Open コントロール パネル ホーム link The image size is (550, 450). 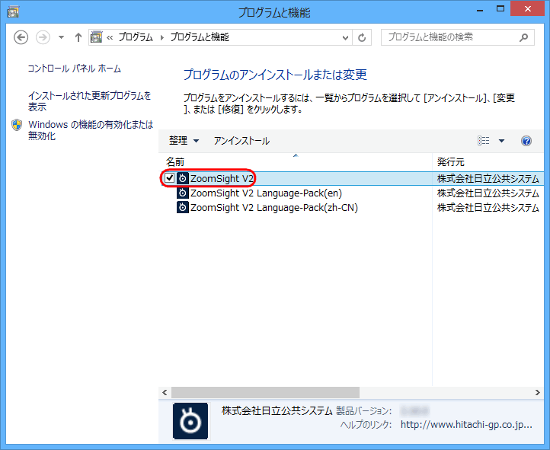[x=75, y=69]
